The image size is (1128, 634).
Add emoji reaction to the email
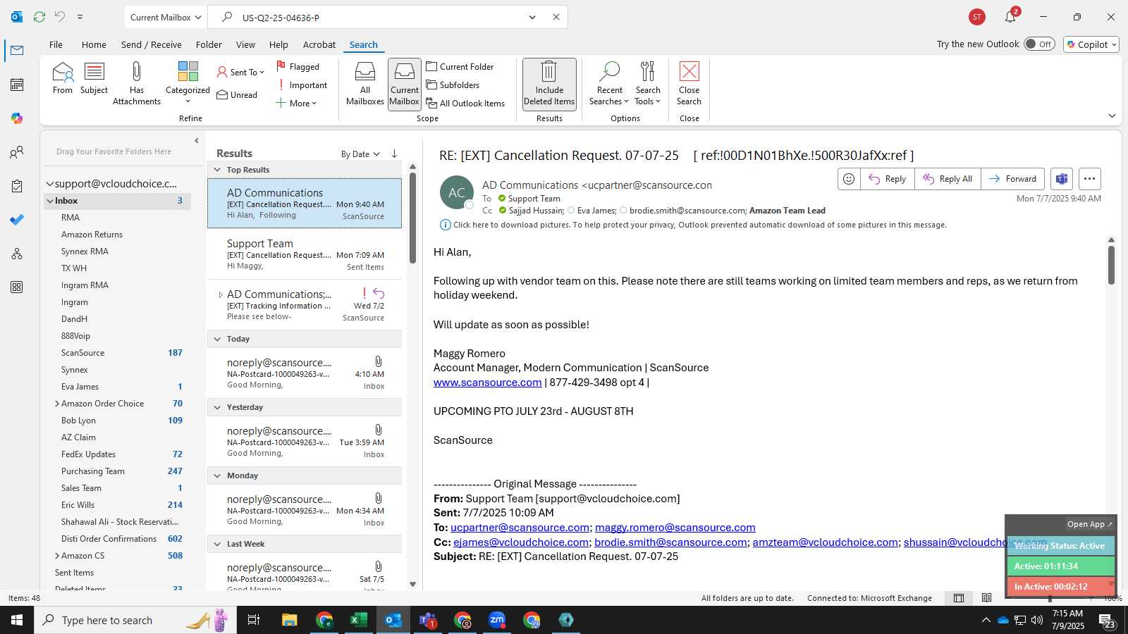click(x=849, y=179)
